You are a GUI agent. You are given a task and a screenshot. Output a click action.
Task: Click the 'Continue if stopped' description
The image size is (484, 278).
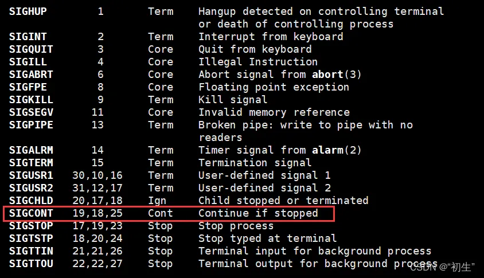point(258,213)
